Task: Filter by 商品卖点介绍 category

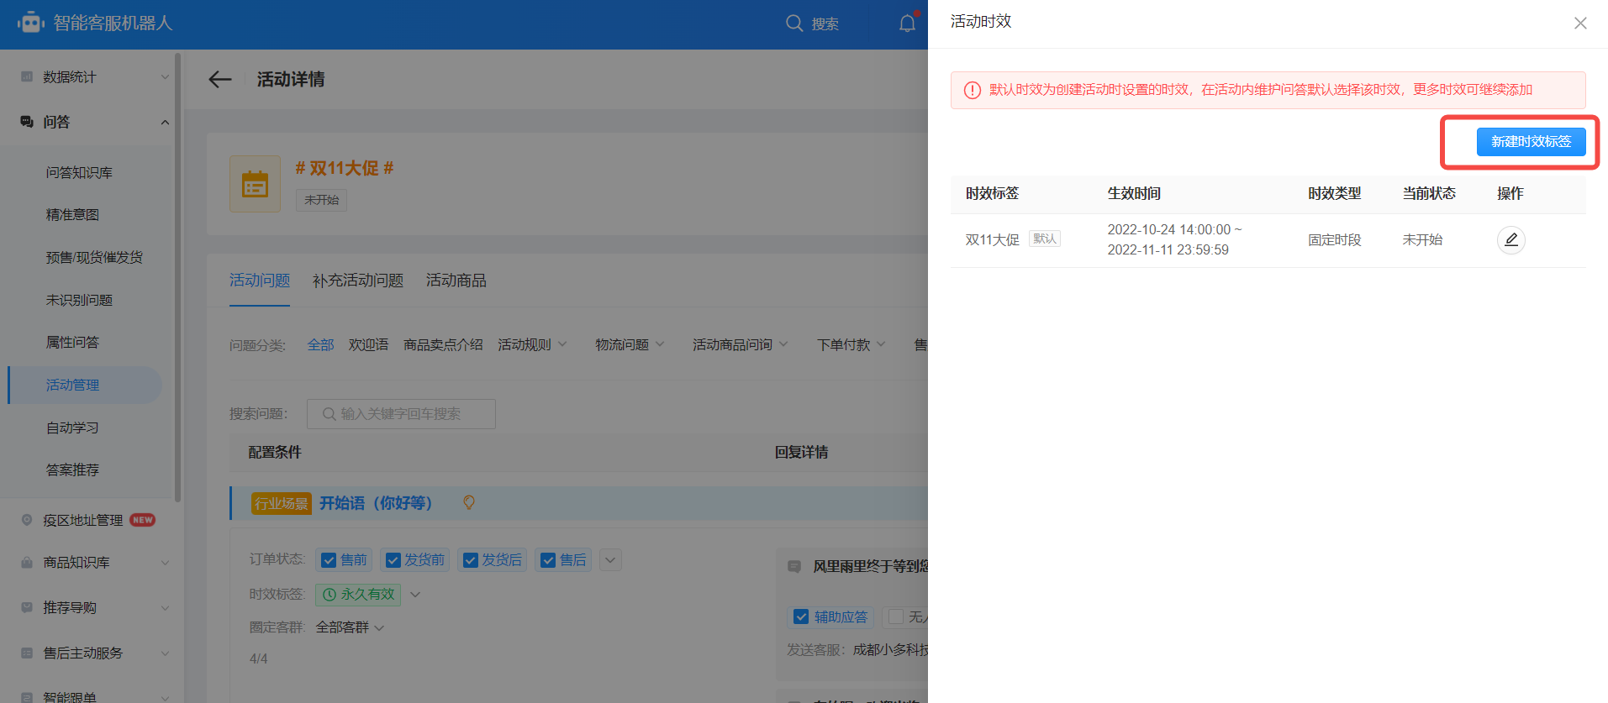Action: coord(443,344)
